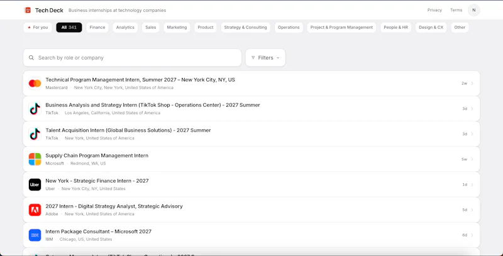Click the Uber company name text
Image resolution: width=503 pixels, height=256 pixels.
tap(50, 189)
